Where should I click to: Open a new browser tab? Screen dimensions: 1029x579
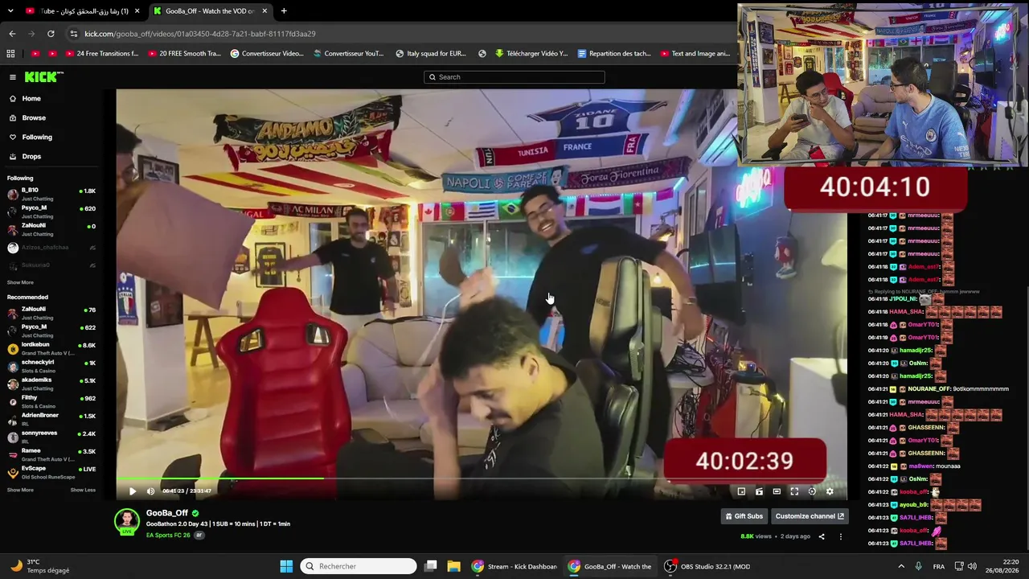pos(284,11)
